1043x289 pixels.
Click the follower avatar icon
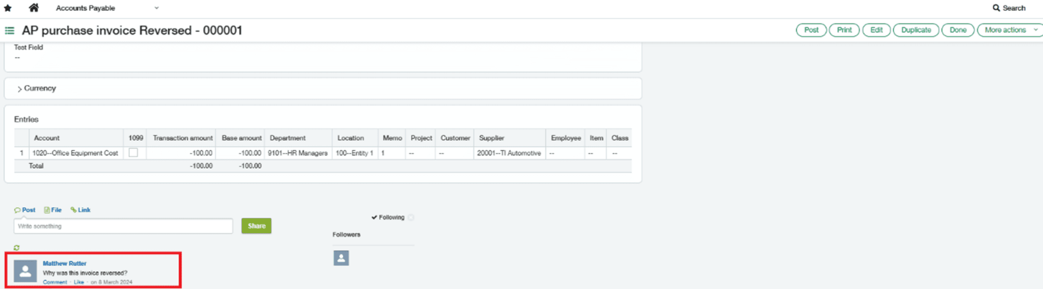coord(341,258)
